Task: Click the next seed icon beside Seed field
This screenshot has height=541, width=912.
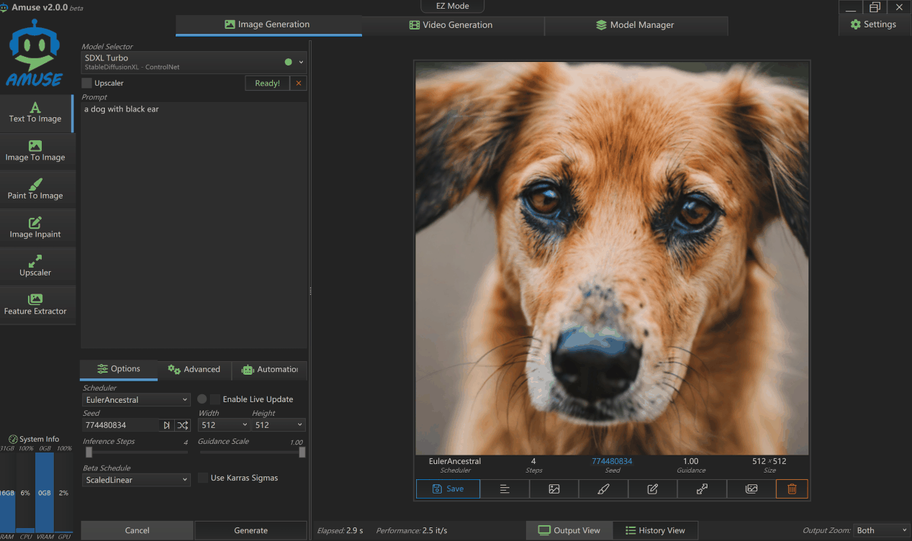Action: tap(166, 425)
